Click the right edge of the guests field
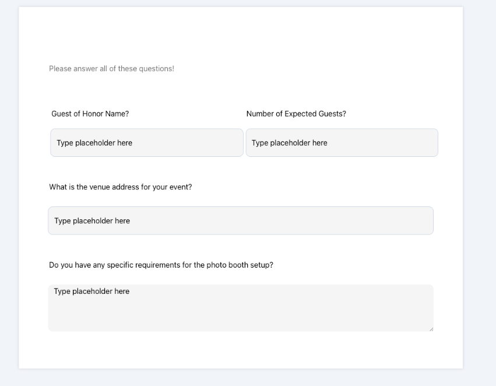Screen dimensions: 496x386 click(x=437, y=142)
